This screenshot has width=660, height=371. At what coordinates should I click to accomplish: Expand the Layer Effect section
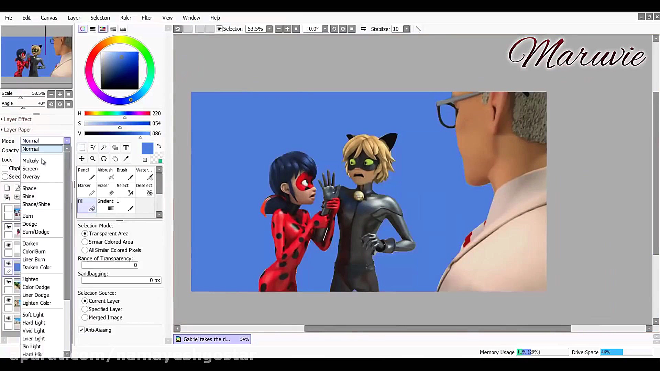(17, 119)
